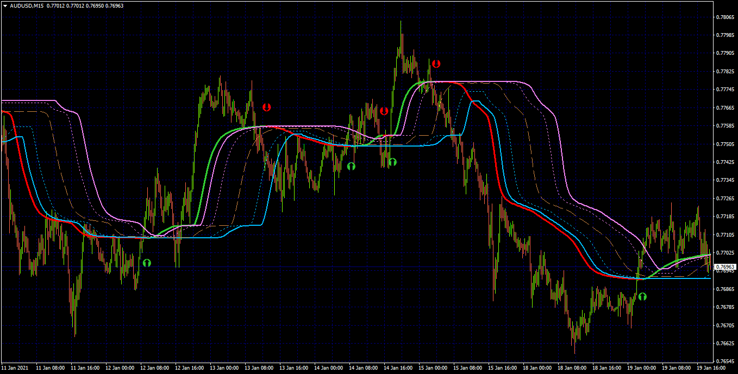
Task: Click the 0.76625 price axis label
Action: [x=726, y=344]
